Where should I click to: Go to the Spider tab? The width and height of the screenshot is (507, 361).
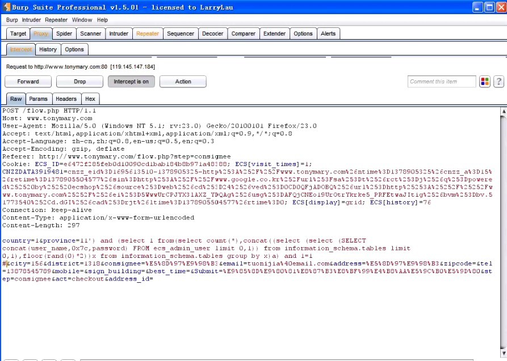click(64, 33)
